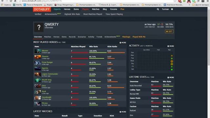Click the browser back arrow
This screenshot has width=210, height=118.
[x=3, y=1]
